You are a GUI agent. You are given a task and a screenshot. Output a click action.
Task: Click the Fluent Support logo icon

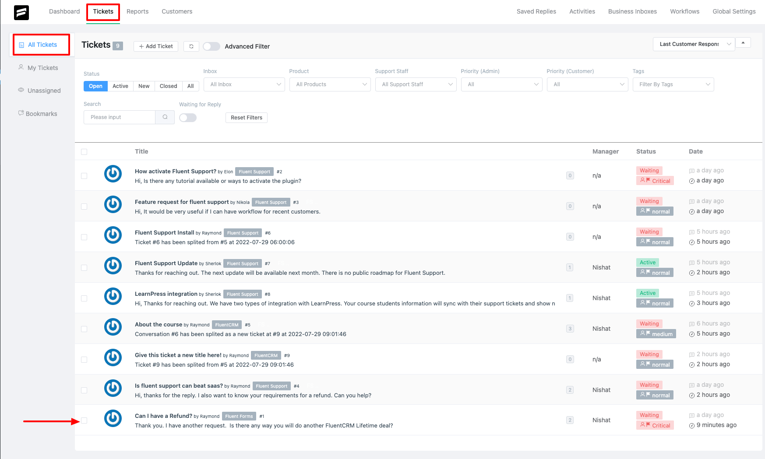coord(21,12)
